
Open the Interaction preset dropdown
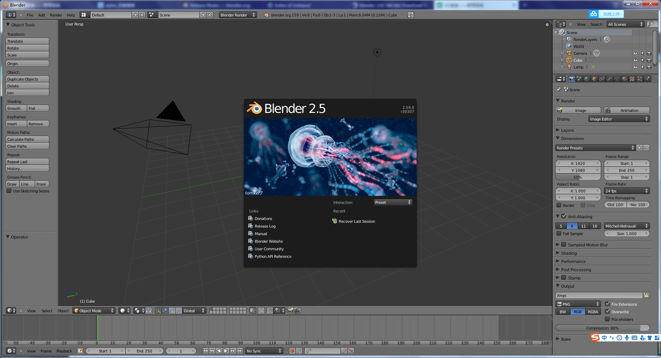(392, 202)
